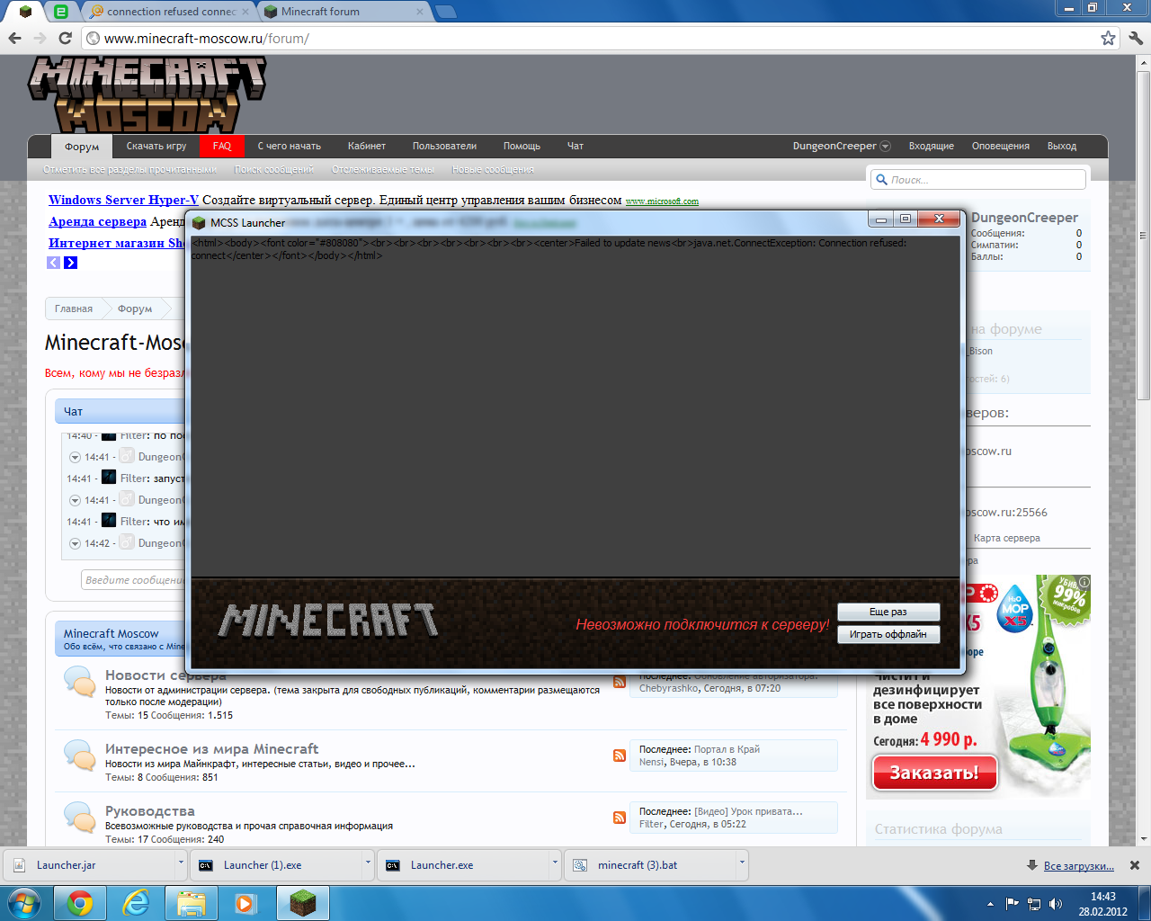The image size is (1151, 921).
Task: Click the speech bubble icon beside Руководства
Action: (x=80, y=818)
